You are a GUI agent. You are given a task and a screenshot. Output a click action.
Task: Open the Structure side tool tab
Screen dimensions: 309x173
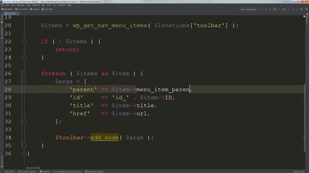tap(2, 33)
